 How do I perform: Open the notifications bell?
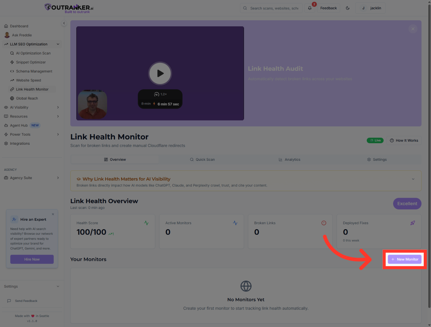[310, 8]
